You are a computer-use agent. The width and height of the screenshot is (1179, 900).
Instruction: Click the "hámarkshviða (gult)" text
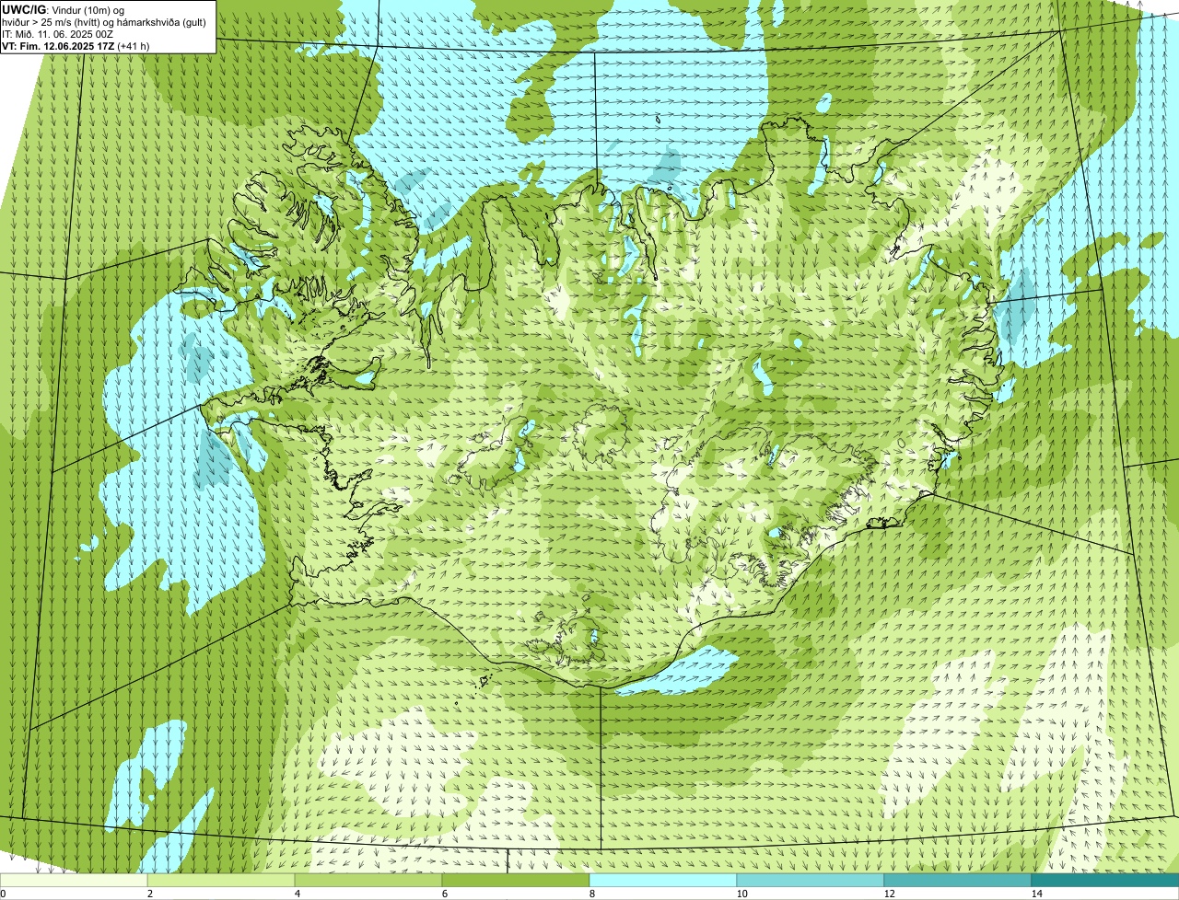click(161, 21)
